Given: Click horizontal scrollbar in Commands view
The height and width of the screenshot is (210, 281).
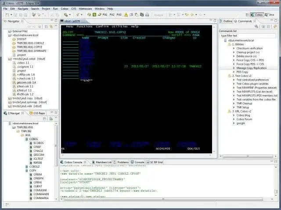Looking at the screenshot, I should [x=248, y=156].
